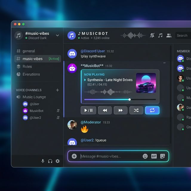Click the track waveform visualization
191x191 pixels.
[108, 92]
